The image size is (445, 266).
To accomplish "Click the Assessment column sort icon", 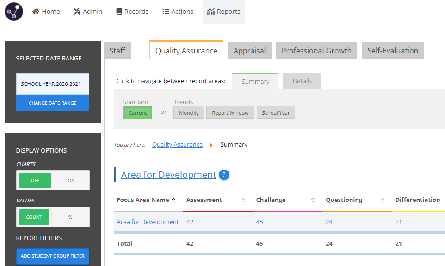I will point(243,200).
